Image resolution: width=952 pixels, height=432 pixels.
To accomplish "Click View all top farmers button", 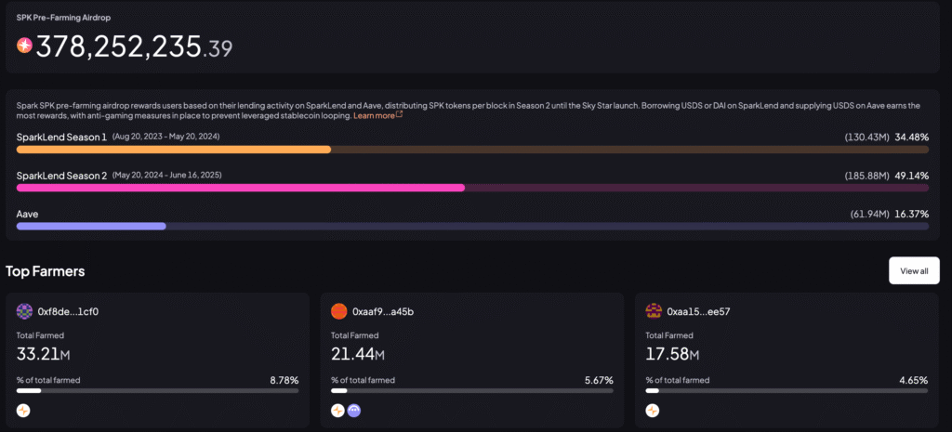I will point(914,270).
